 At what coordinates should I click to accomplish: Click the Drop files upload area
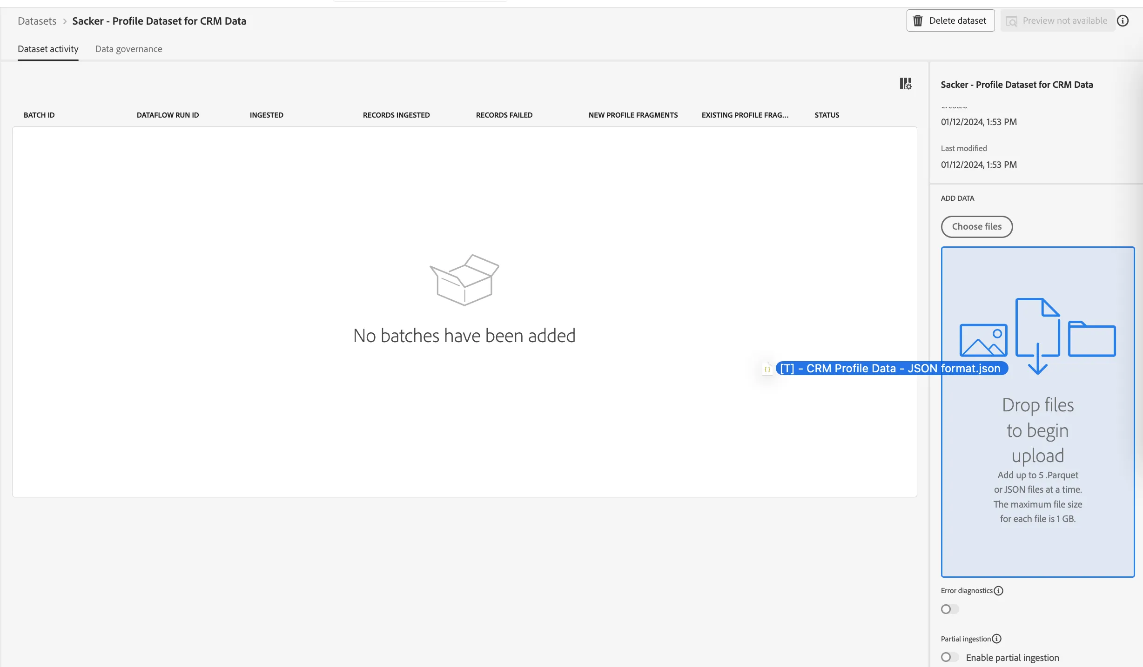pyautogui.click(x=1038, y=412)
